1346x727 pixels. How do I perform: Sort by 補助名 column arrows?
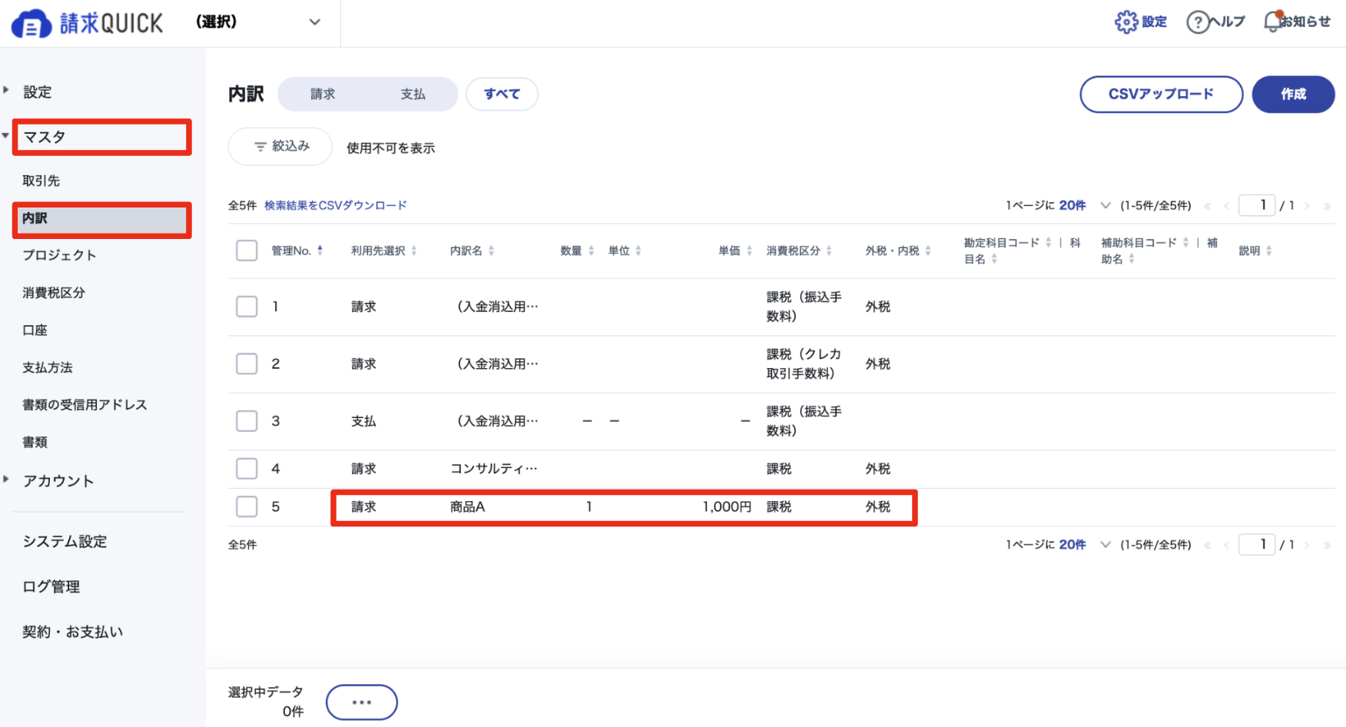(1131, 259)
